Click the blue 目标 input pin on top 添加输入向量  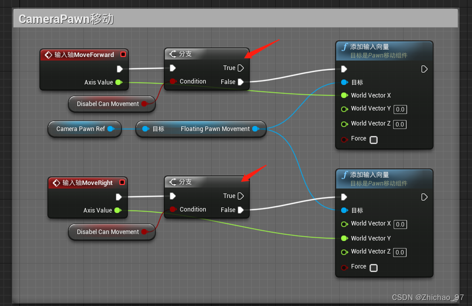pyautogui.click(x=343, y=82)
